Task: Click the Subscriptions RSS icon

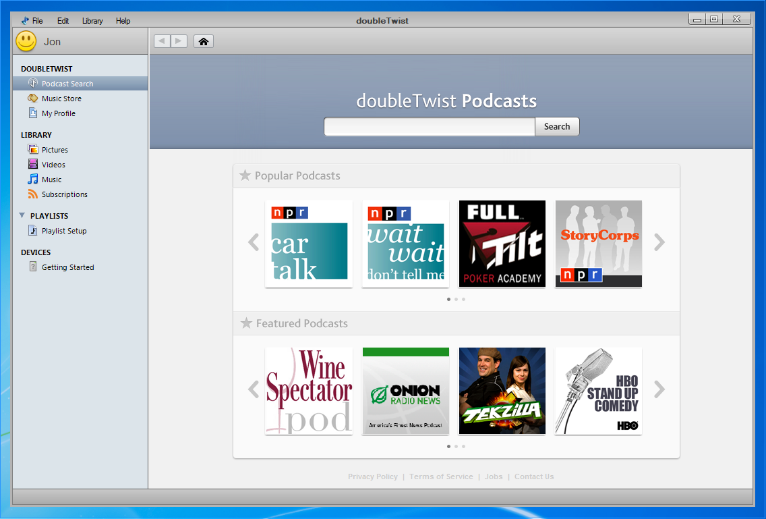Action: (33, 194)
